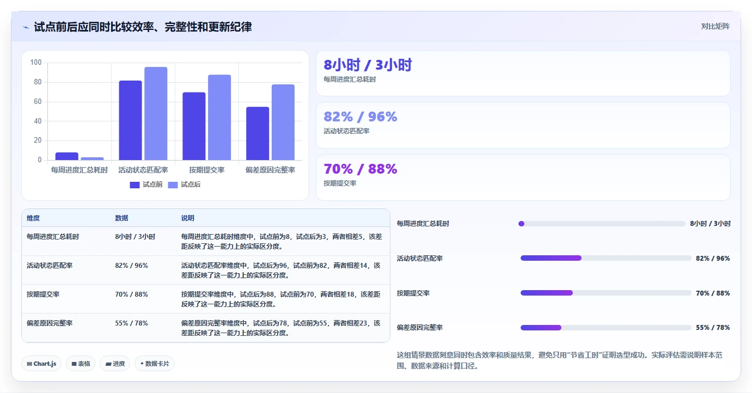Click chart axis label 每周进度汇总耗时
Screen dimensions: 752x393
coord(80,170)
